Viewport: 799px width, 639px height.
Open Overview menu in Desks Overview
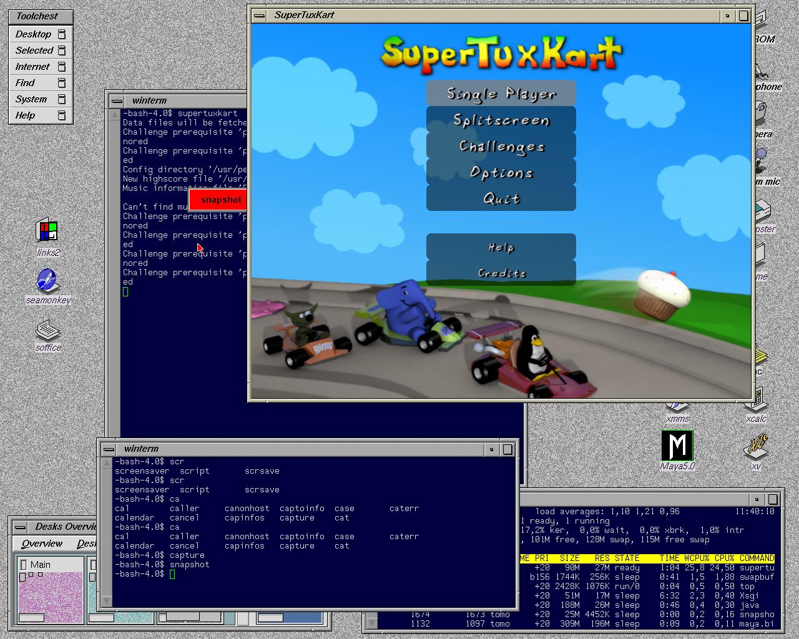[42, 544]
